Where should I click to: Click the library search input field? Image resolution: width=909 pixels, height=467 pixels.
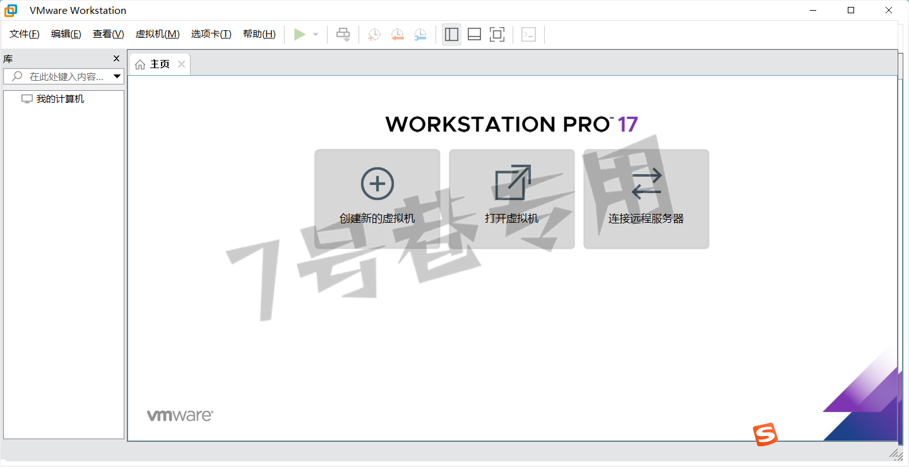pos(64,76)
